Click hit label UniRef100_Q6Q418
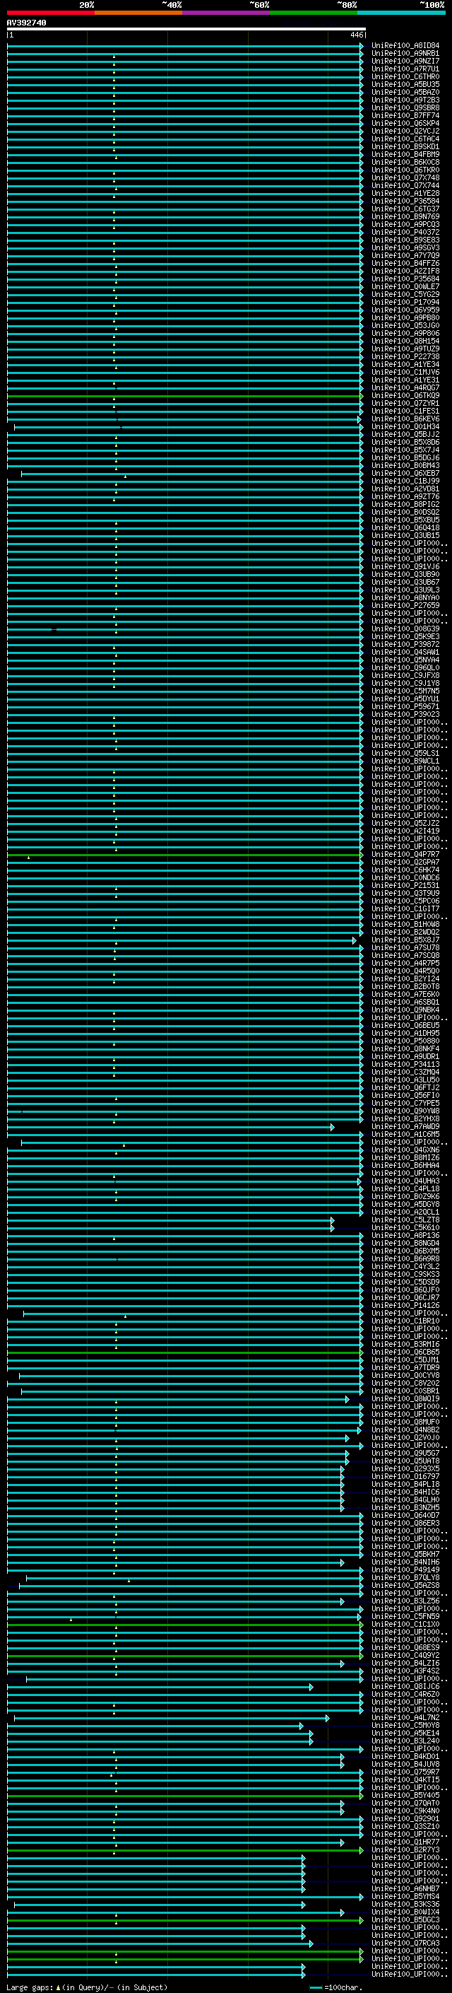Image resolution: width=452 pixels, height=1993 pixels. click(x=405, y=527)
